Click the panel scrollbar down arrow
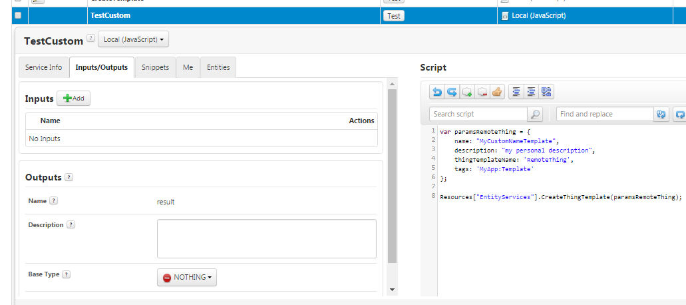This screenshot has width=686, height=305. [392, 289]
